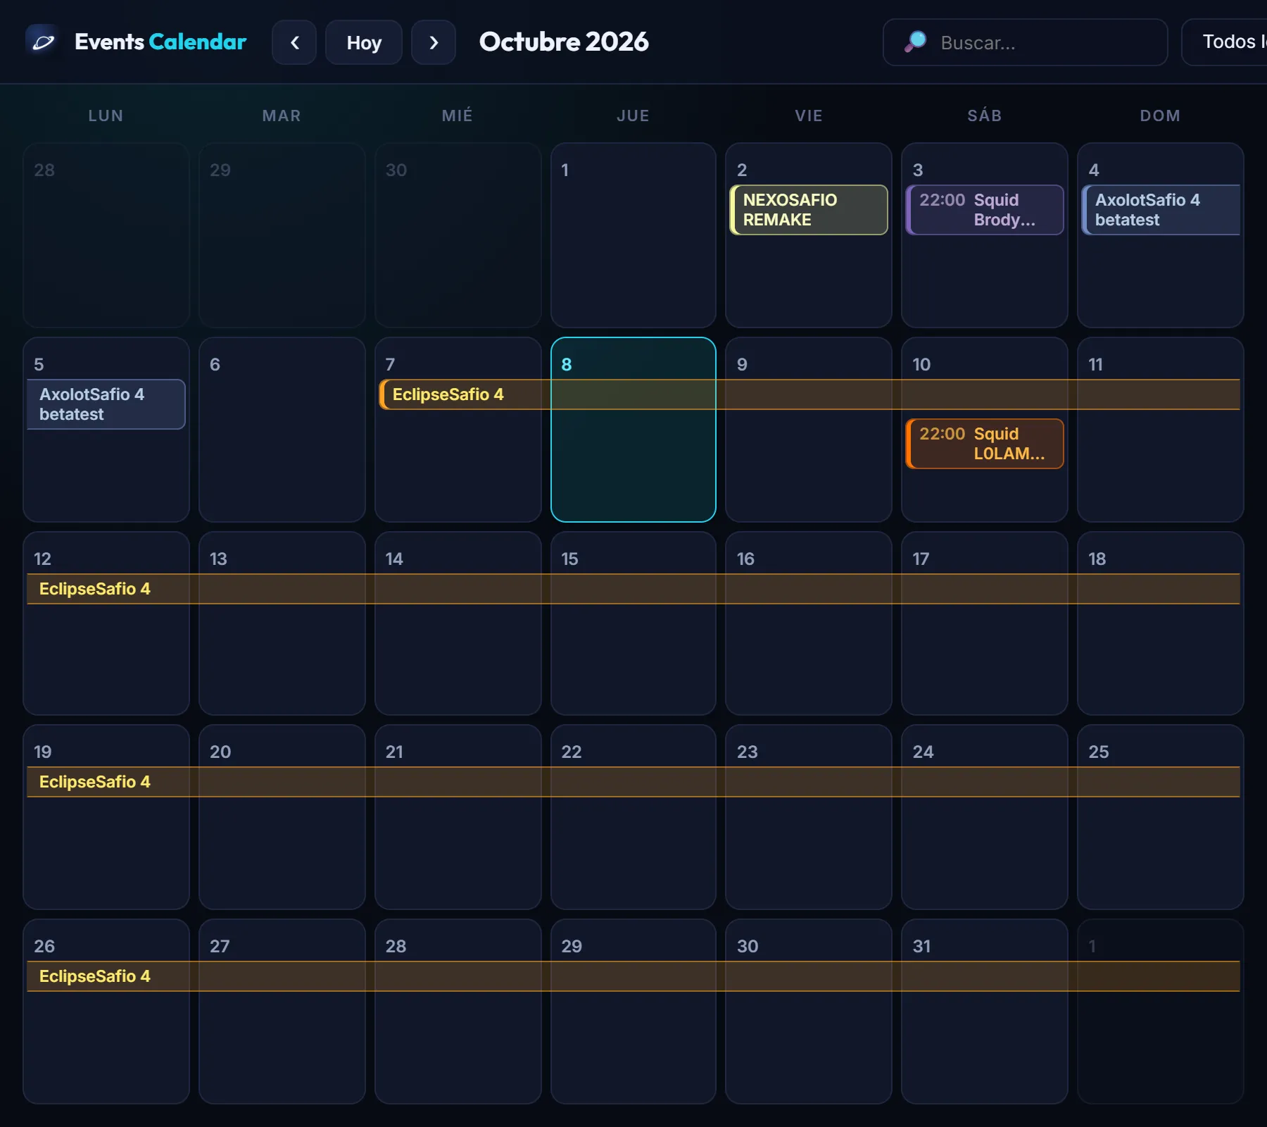The image size is (1267, 1127).
Task: Click the magnifying glass search icon
Action: (x=915, y=42)
